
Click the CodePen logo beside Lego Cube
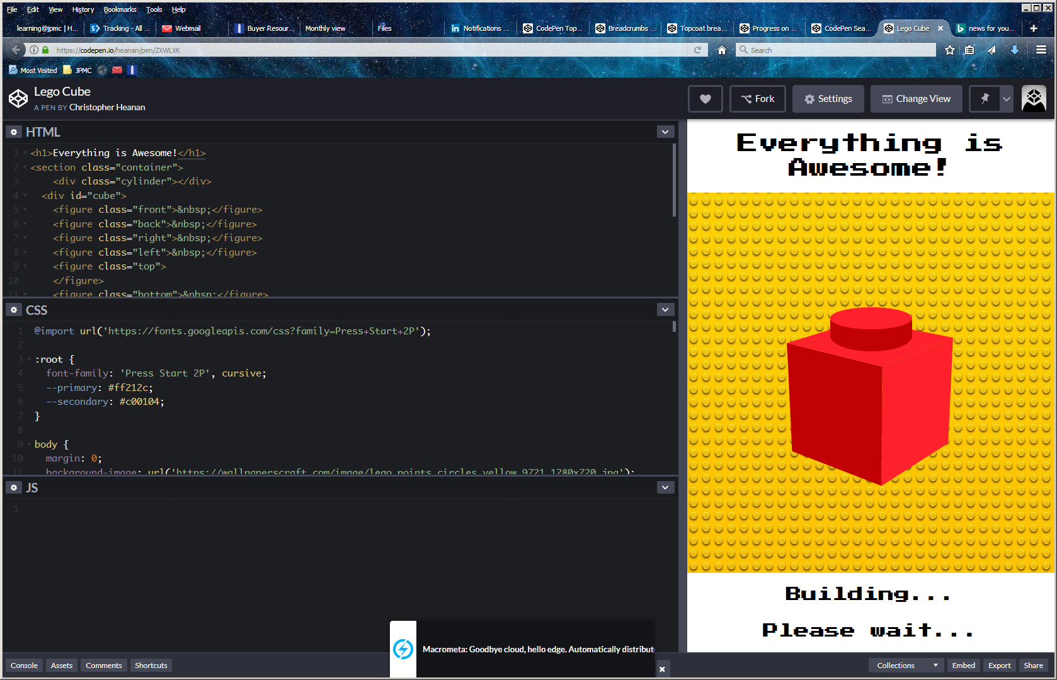(x=18, y=98)
